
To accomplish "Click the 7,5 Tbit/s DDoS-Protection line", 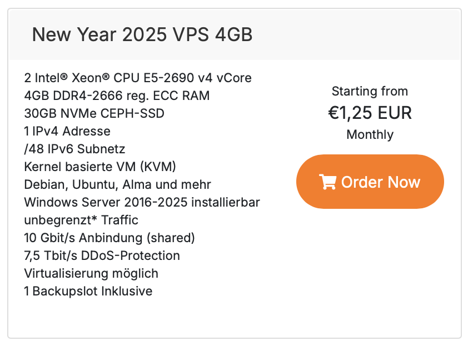I will point(102,255).
